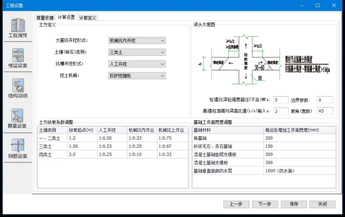Click the 基础材料 column header

point(228,130)
